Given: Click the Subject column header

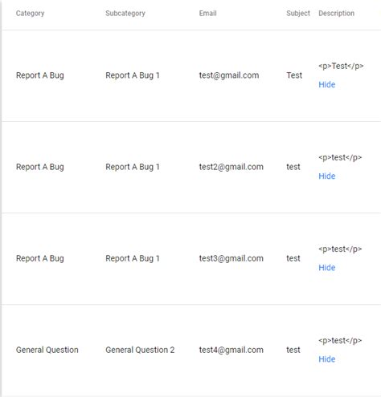Looking at the screenshot, I should [x=298, y=13].
